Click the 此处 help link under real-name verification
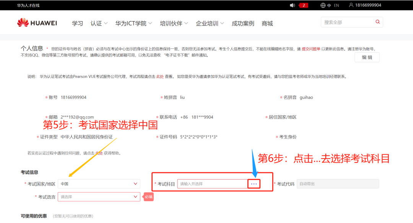Viewport: 413px width, 223px height. [x=99, y=153]
